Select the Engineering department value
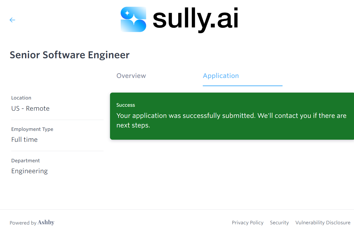Image resolution: width=354 pixels, height=236 pixels. tap(30, 171)
